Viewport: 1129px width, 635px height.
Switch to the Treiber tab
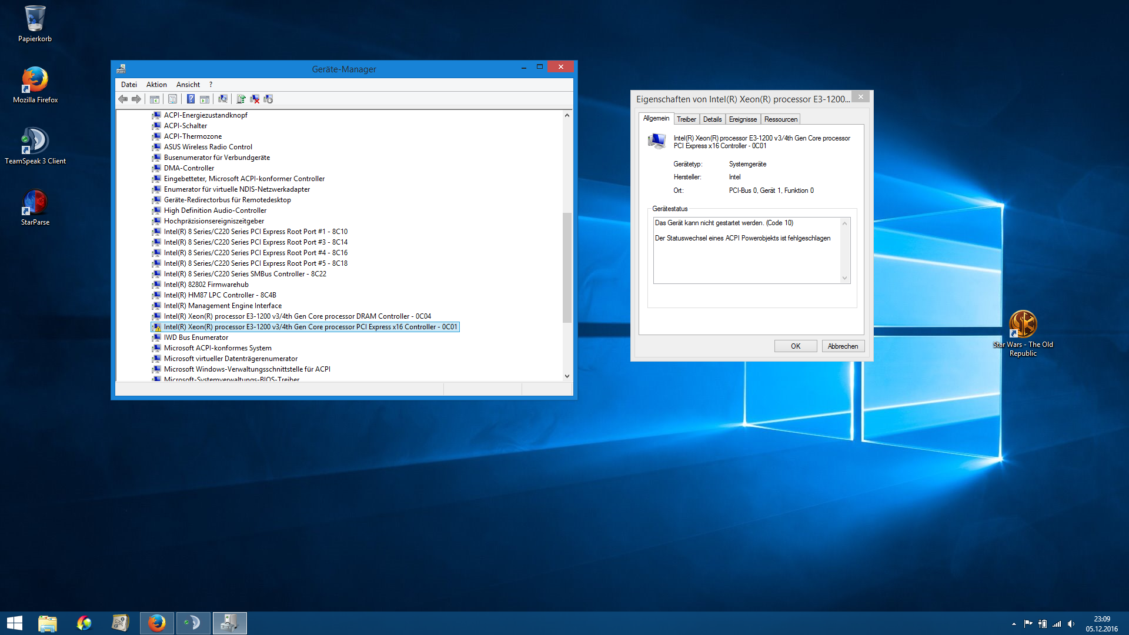[x=686, y=119]
